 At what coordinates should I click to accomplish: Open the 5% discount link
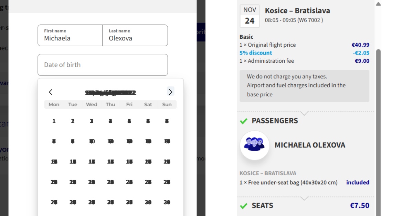click(256, 53)
